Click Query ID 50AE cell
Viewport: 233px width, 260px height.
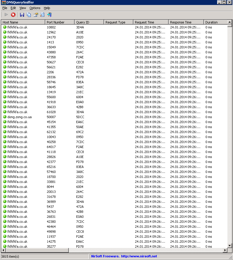80,127
